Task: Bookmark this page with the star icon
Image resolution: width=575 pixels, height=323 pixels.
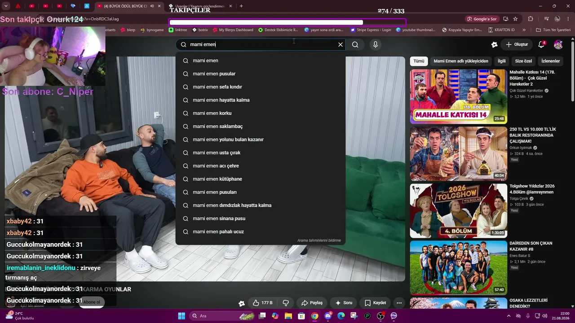Action: click(515, 19)
